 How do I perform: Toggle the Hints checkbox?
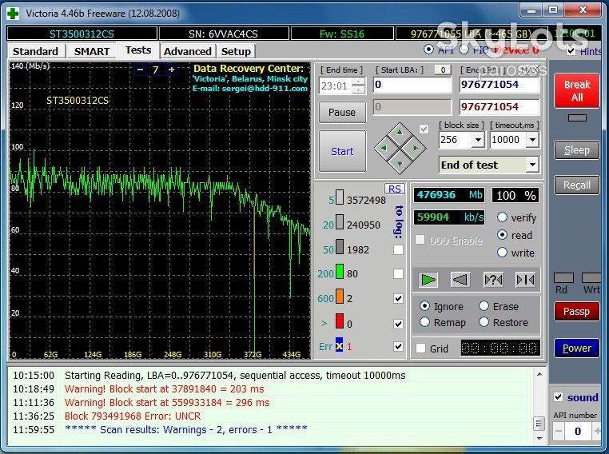(x=571, y=51)
